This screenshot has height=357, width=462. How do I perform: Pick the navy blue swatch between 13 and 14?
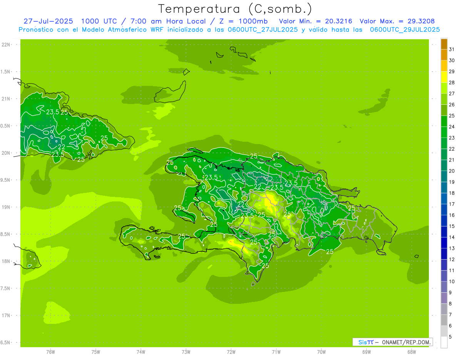(444, 243)
